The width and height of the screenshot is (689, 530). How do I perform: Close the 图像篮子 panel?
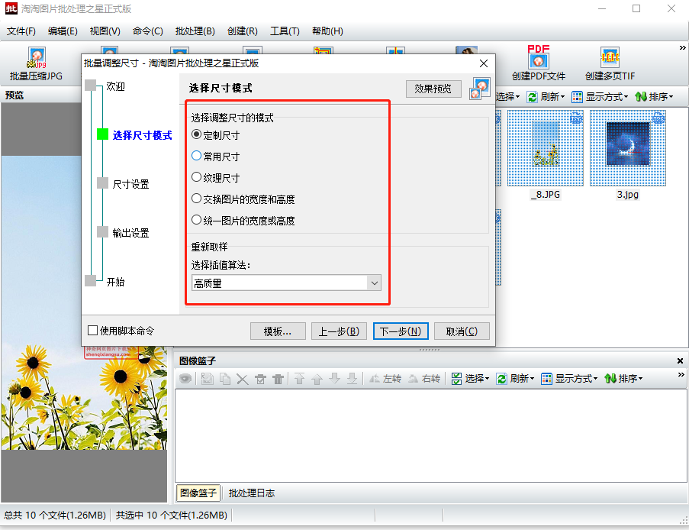point(680,361)
